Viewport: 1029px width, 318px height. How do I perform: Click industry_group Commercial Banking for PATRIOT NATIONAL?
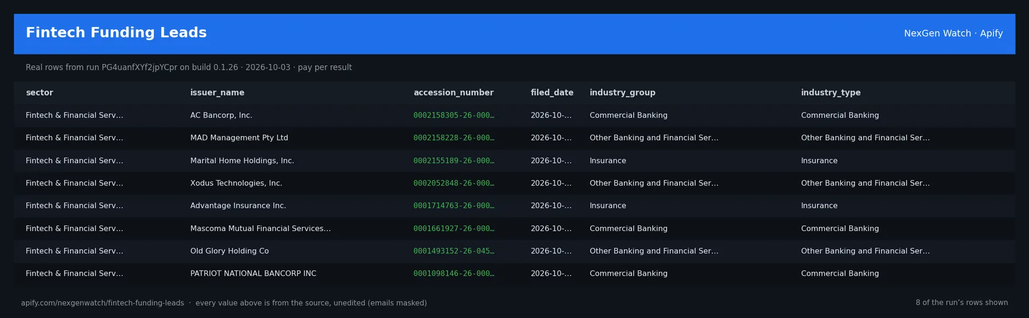(628, 273)
